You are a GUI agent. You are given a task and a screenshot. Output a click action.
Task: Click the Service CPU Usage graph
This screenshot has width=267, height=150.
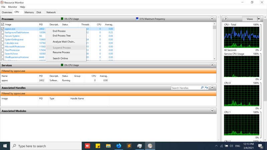point(242,66)
